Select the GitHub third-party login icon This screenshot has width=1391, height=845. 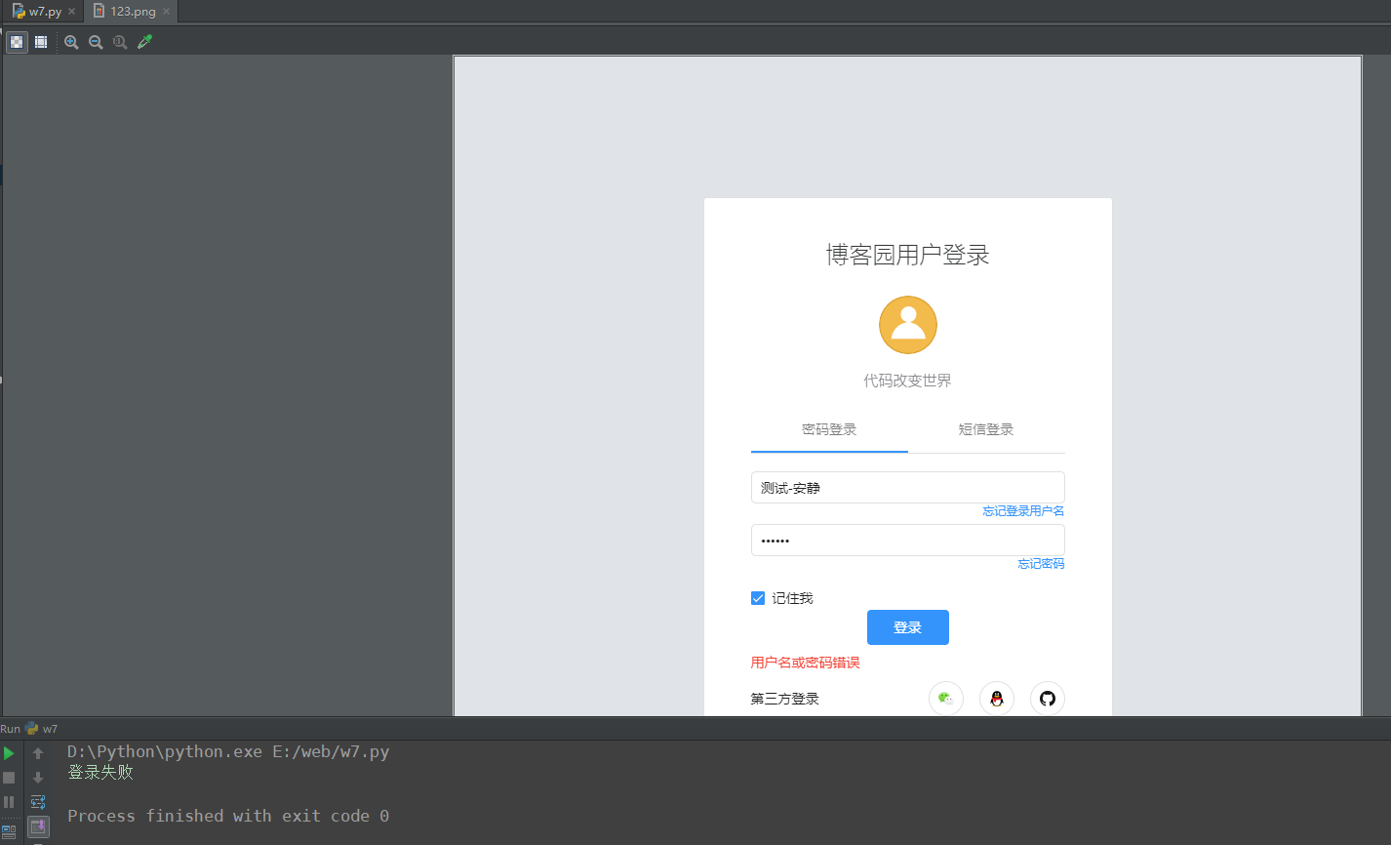1047,698
